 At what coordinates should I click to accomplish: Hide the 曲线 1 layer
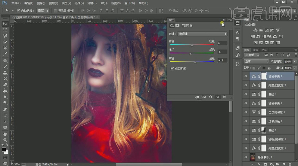[246, 94]
